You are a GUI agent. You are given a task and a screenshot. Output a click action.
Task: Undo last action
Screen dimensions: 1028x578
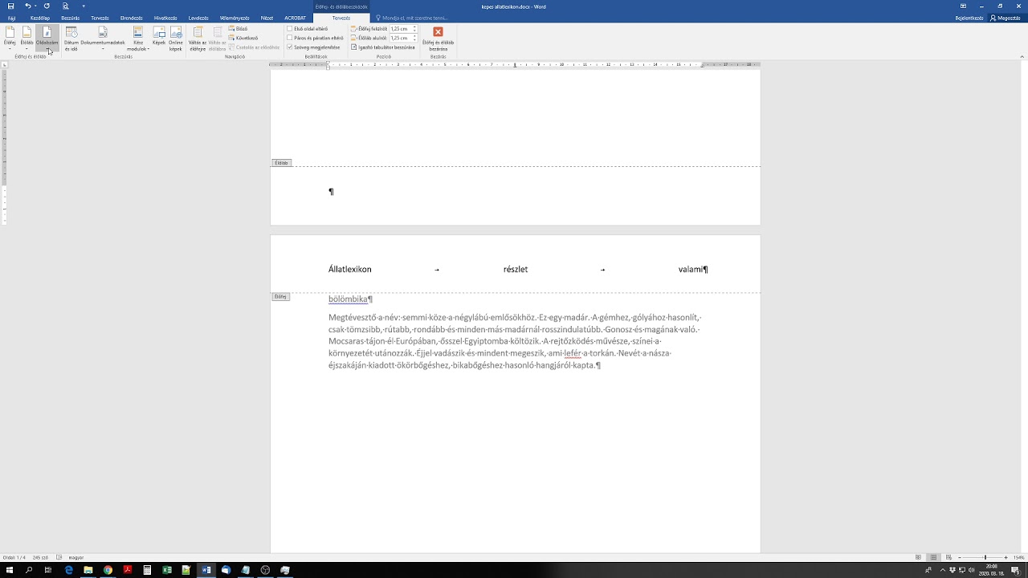point(28,6)
